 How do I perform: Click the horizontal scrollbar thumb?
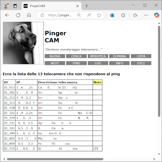(55, 159)
